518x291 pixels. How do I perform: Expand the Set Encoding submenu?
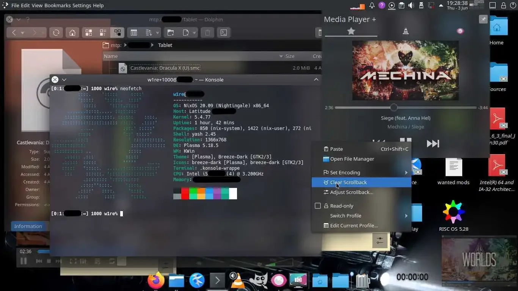pyautogui.click(x=361, y=172)
